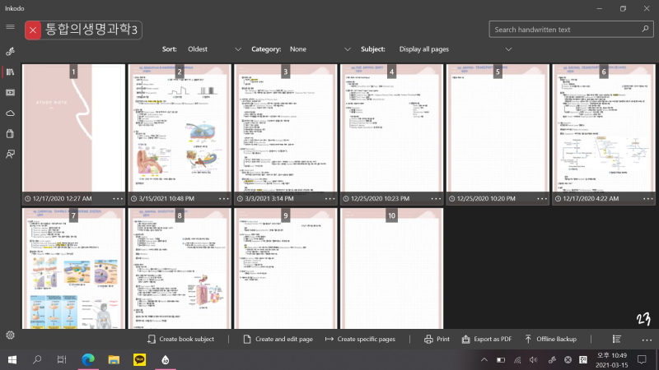Open more options ellipsis in bottom toolbar
Screen dimensions: 659x370
tap(647, 340)
